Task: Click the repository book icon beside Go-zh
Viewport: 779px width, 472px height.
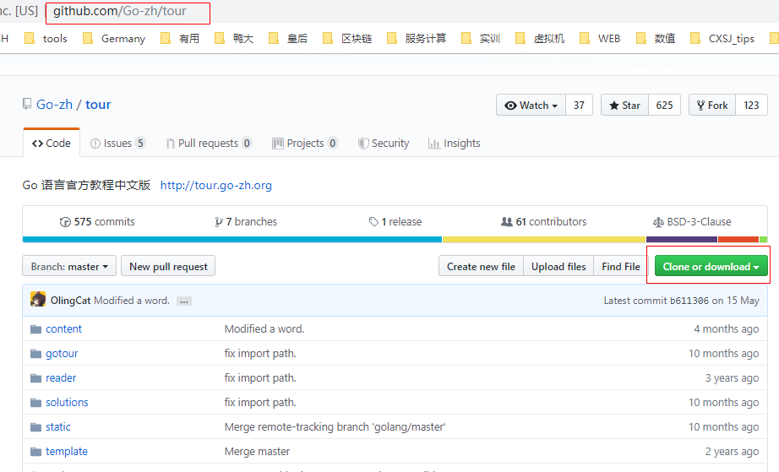Action: 27,104
